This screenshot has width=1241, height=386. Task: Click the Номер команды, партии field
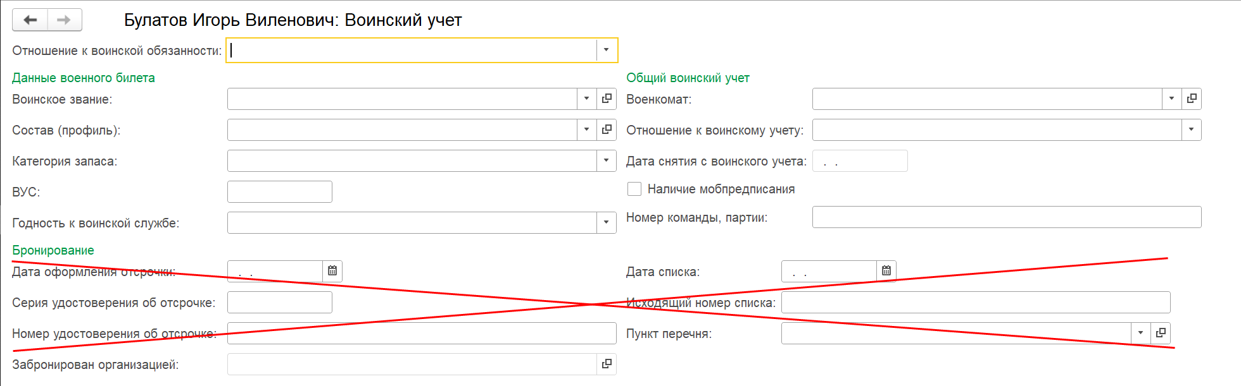tap(1006, 217)
